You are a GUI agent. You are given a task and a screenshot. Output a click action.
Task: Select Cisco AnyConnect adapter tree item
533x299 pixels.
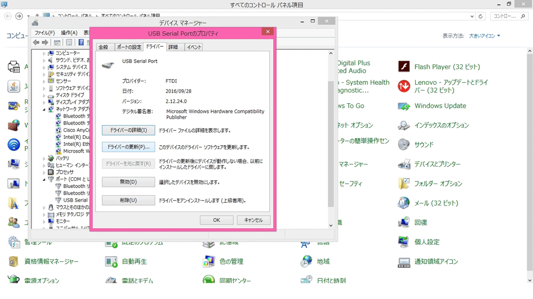[72, 130]
